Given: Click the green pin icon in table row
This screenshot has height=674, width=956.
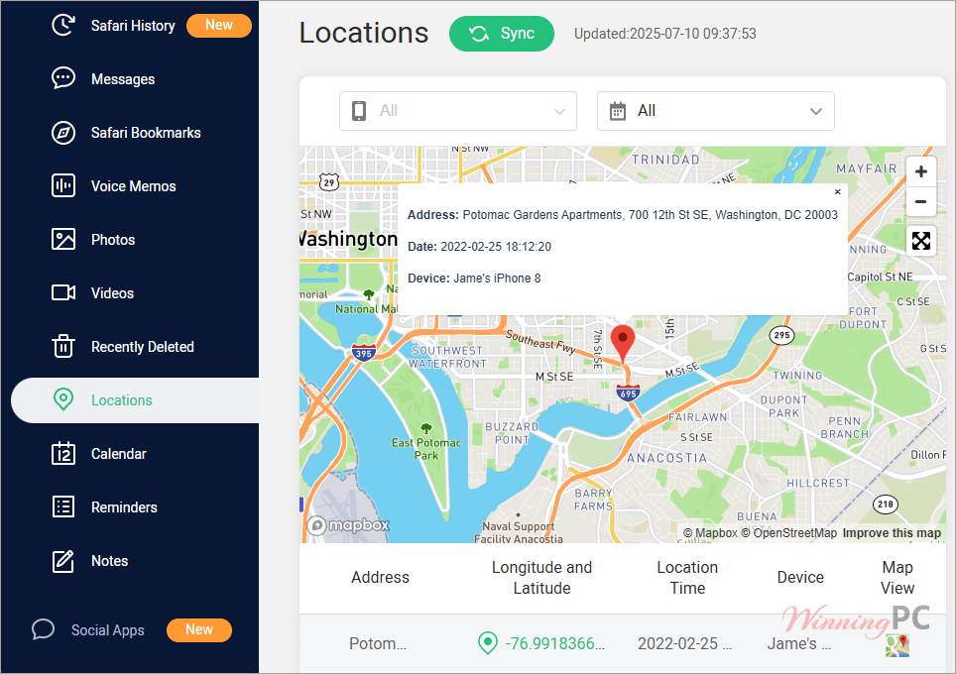Looking at the screenshot, I should [x=488, y=643].
